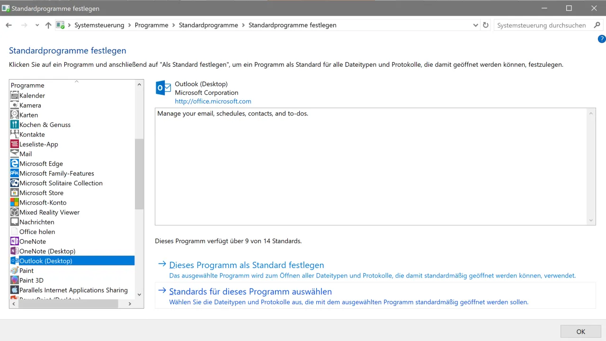Click the Kontakte app icon
This screenshot has width=606, height=341.
(14, 135)
